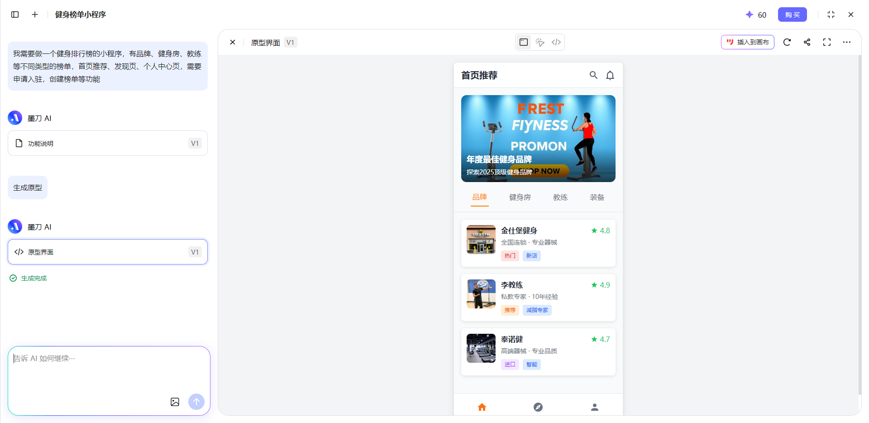
Task: Open notifications bell in prototype
Action: pos(610,75)
